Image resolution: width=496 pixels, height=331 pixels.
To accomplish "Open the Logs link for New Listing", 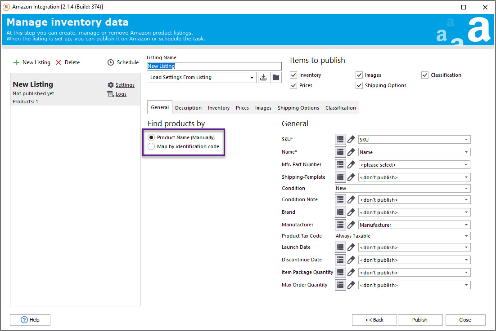I will tap(121, 94).
